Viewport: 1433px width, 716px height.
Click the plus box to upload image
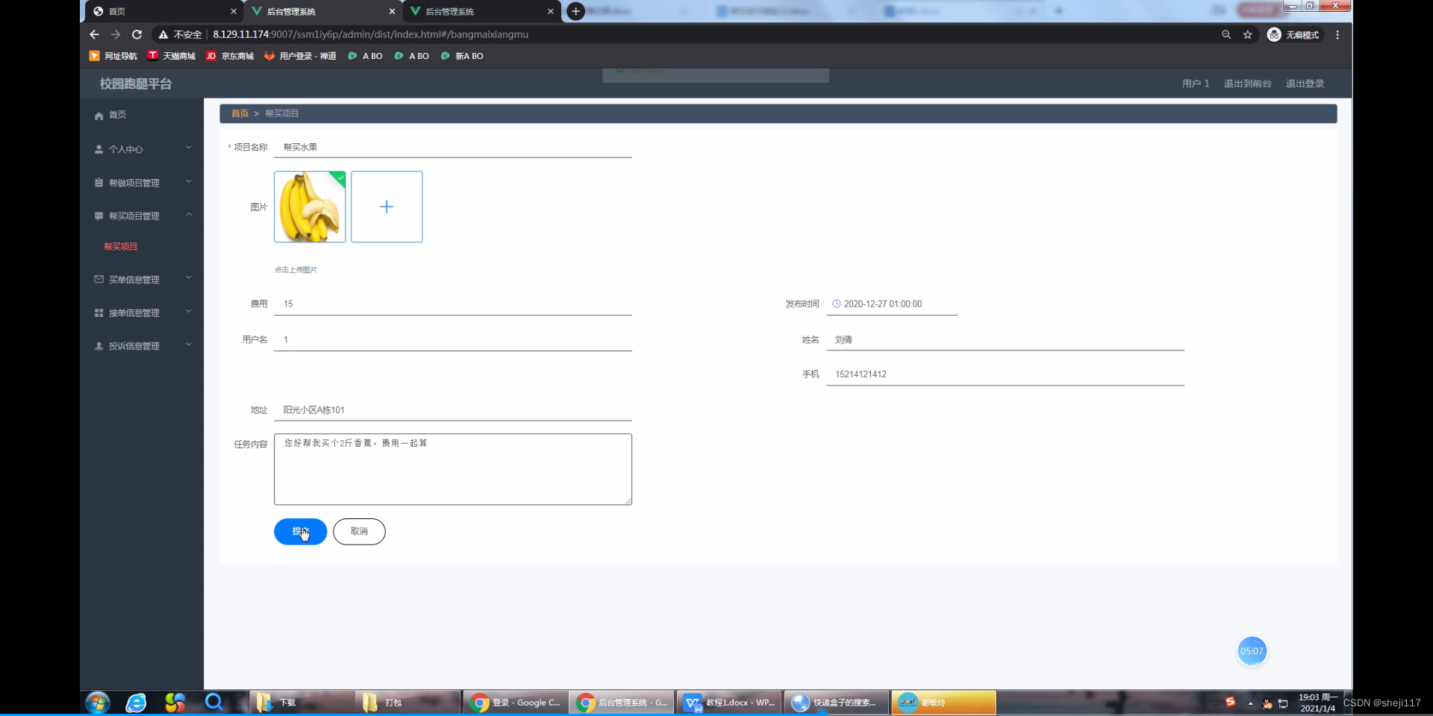tap(387, 207)
